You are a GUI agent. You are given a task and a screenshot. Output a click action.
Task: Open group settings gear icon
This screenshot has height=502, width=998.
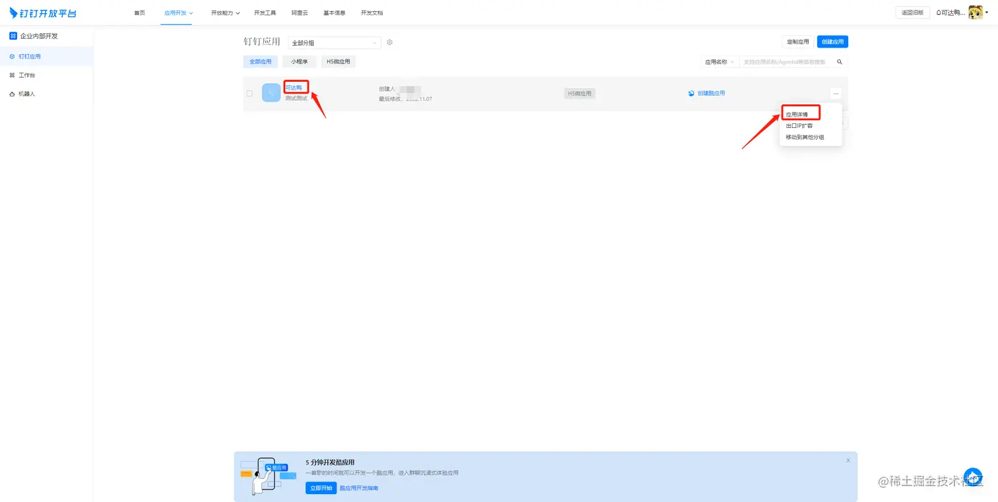click(x=389, y=42)
